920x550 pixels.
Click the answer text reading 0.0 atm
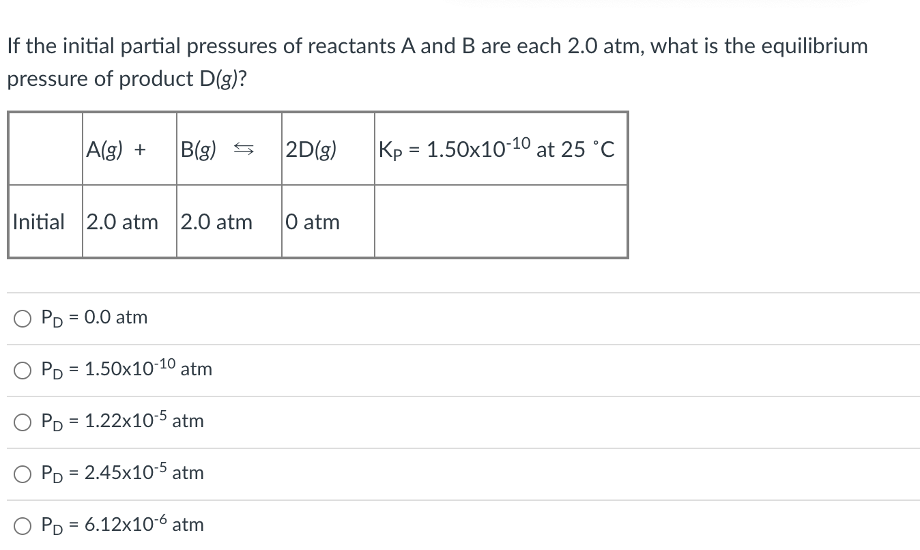click(96, 317)
